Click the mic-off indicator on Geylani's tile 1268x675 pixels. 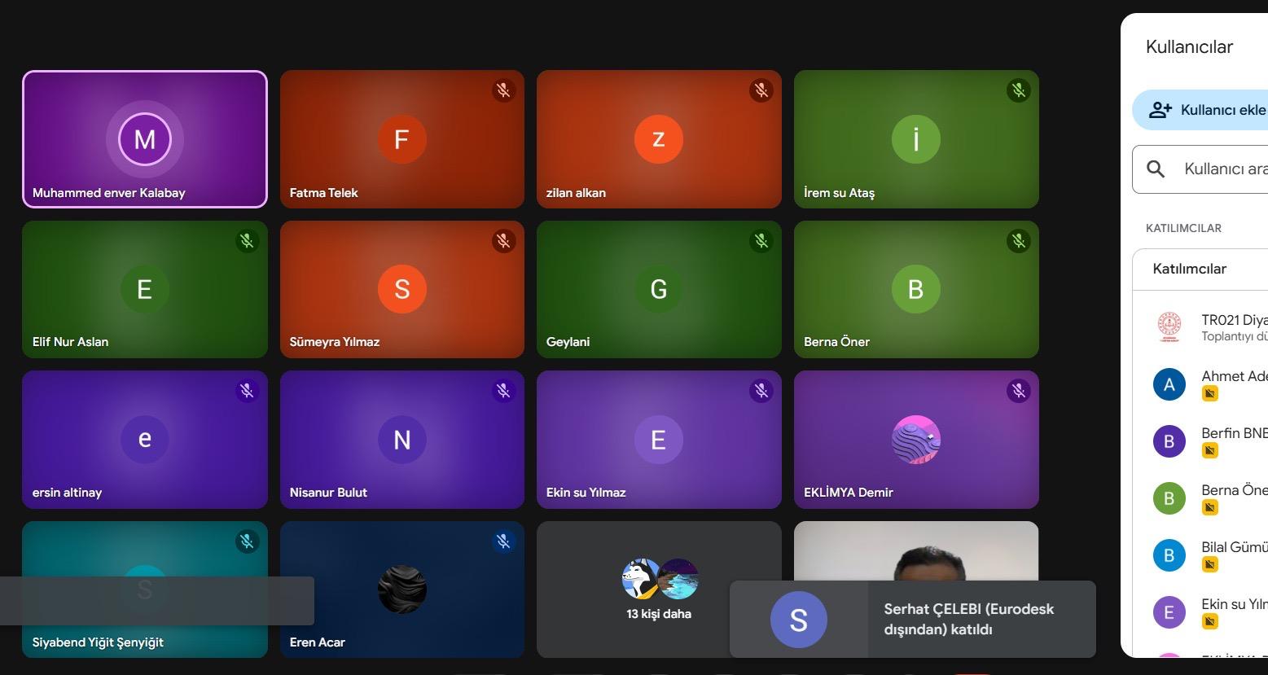[x=761, y=241]
